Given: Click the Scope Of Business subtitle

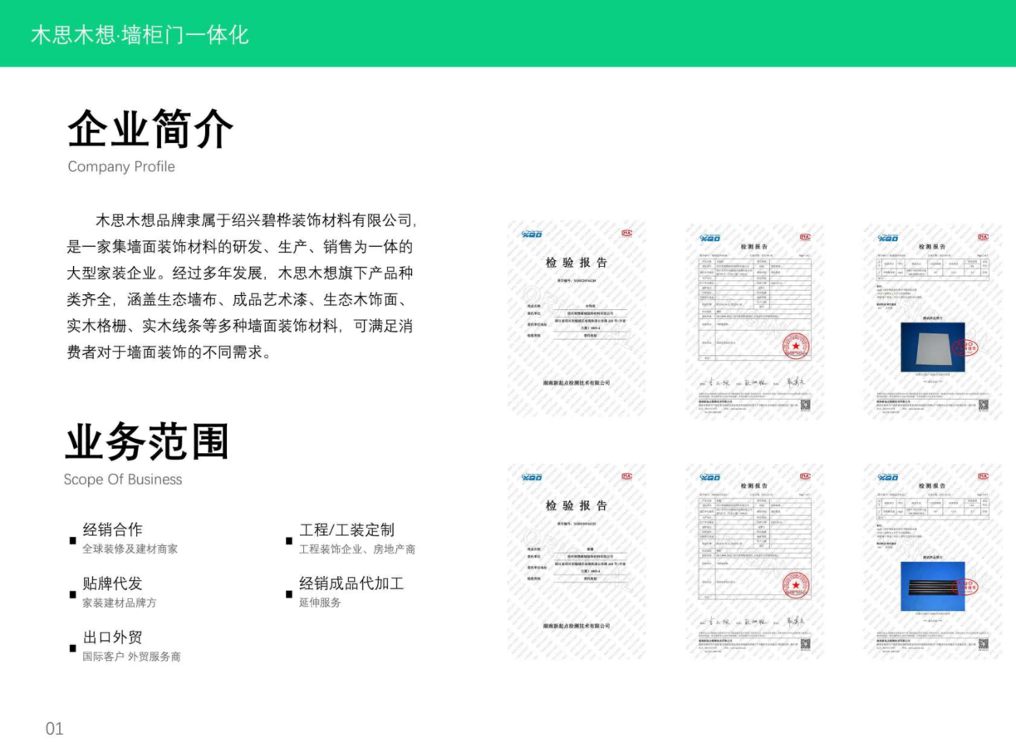Looking at the screenshot, I should 123,480.
